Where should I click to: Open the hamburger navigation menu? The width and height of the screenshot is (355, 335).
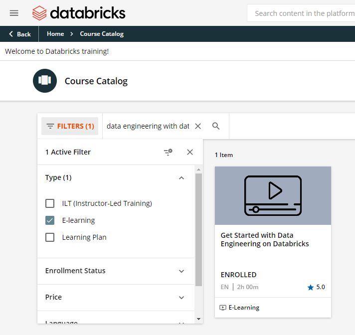(14, 13)
